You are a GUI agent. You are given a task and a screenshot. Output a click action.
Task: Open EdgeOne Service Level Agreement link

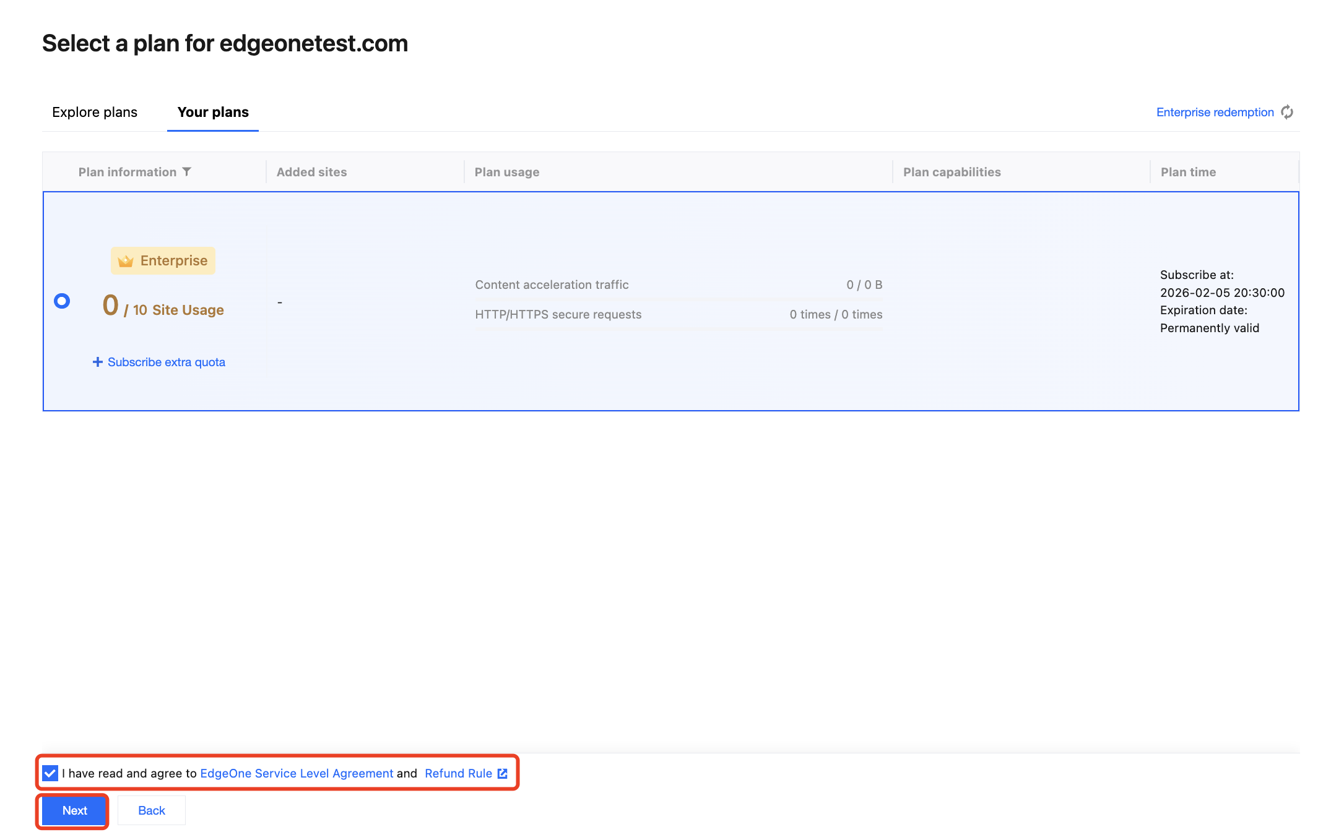click(x=297, y=773)
